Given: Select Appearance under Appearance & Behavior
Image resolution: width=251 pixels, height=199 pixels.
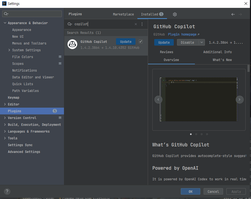Looking at the screenshot, I should pyautogui.click(x=22, y=30).
